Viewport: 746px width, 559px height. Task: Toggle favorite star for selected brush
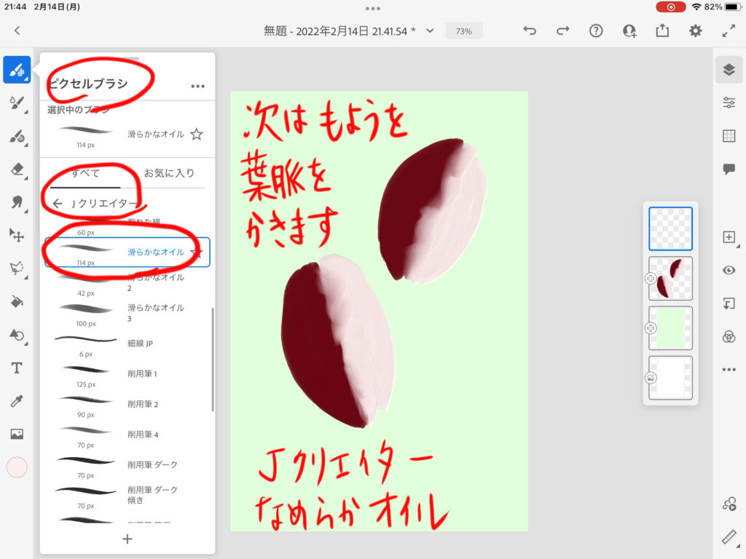click(x=195, y=134)
